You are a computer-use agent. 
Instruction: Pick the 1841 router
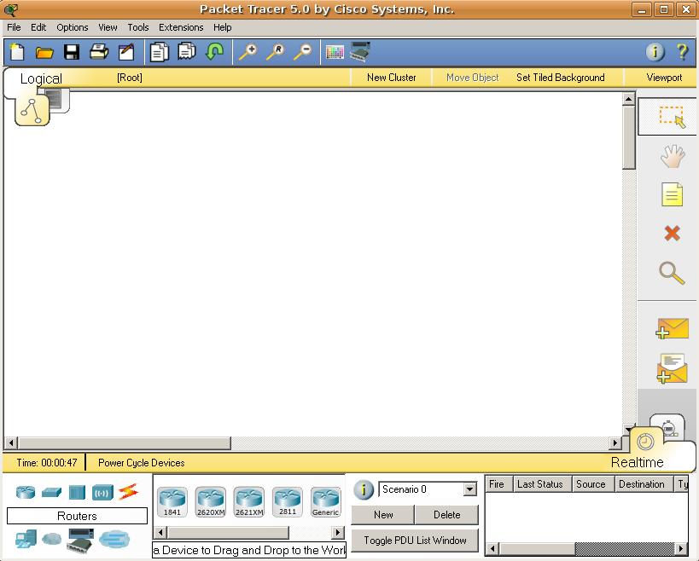click(x=172, y=502)
